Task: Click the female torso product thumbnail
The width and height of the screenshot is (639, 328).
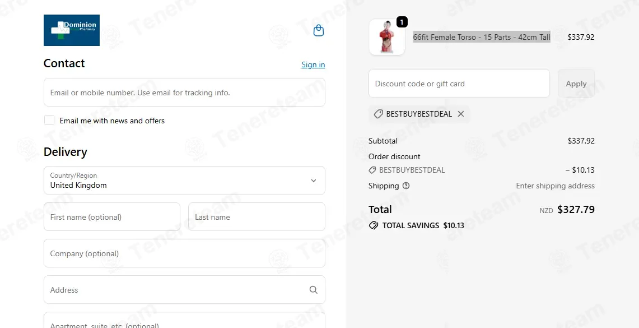Action: [387, 36]
